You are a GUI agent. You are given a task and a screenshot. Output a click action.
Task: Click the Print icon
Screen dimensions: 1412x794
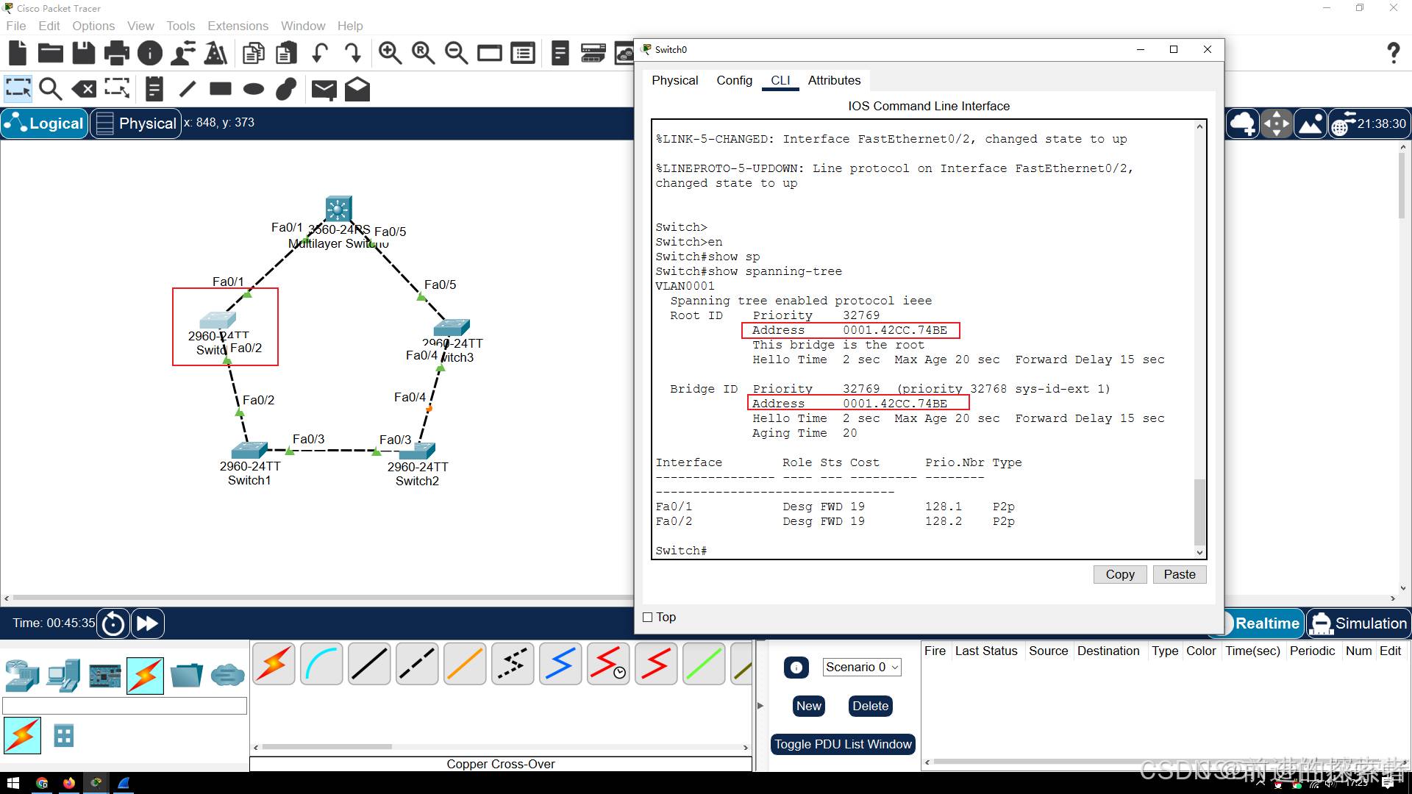click(x=116, y=53)
